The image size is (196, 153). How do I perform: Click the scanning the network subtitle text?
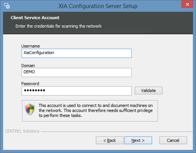tap(59, 26)
